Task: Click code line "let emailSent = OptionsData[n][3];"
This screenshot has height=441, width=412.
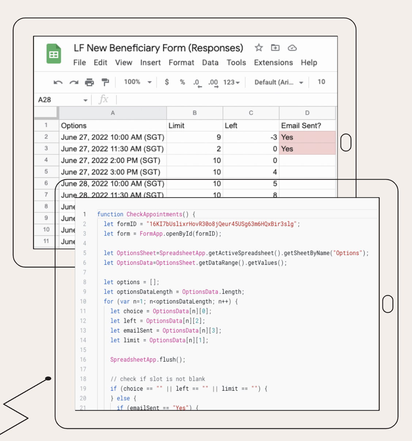Action: pyautogui.click(x=166, y=330)
